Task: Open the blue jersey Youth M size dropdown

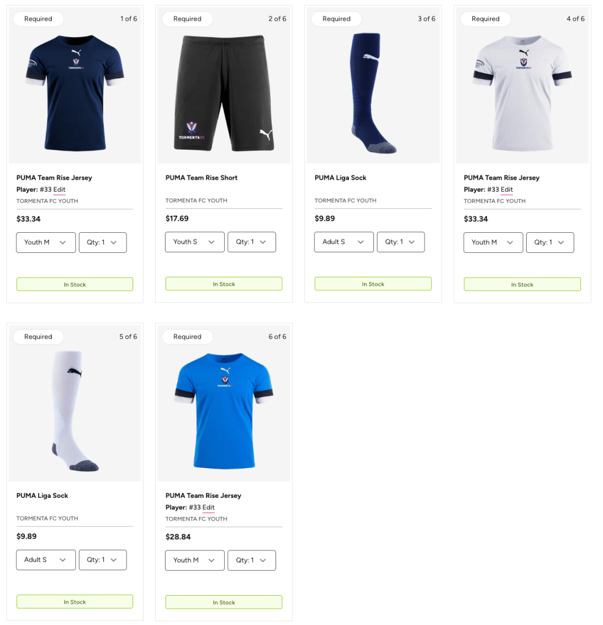Action: pyautogui.click(x=195, y=560)
